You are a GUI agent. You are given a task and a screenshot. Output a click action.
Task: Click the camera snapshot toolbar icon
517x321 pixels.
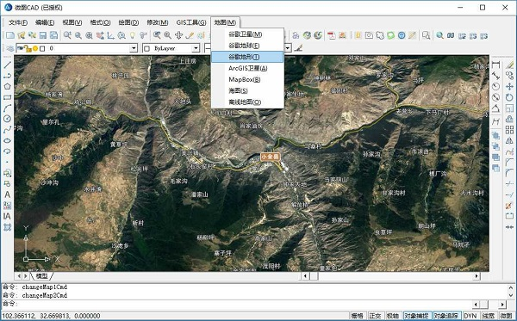click(x=369, y=35)
